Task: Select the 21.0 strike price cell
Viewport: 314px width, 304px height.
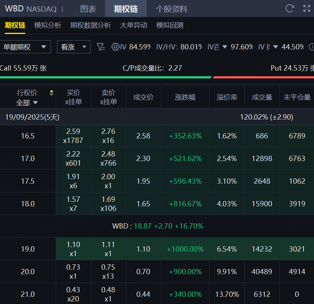Action: click(x=28, y=294)
